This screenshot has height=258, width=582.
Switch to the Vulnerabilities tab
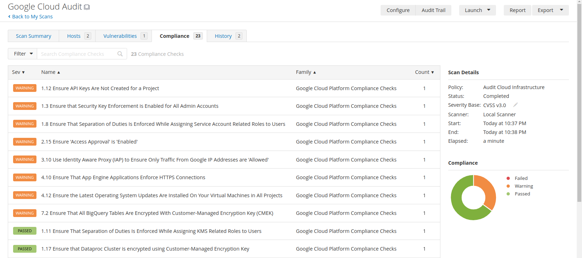(120, 36)
